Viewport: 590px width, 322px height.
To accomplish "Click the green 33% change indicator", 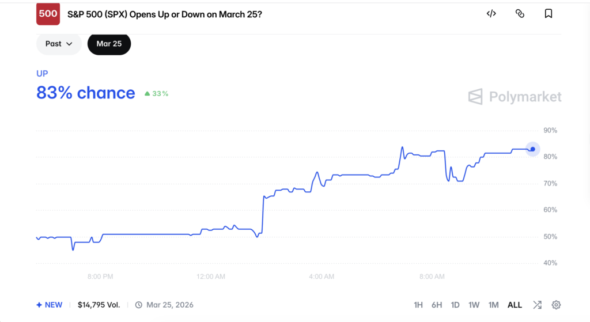I will (x=156, y=94).
